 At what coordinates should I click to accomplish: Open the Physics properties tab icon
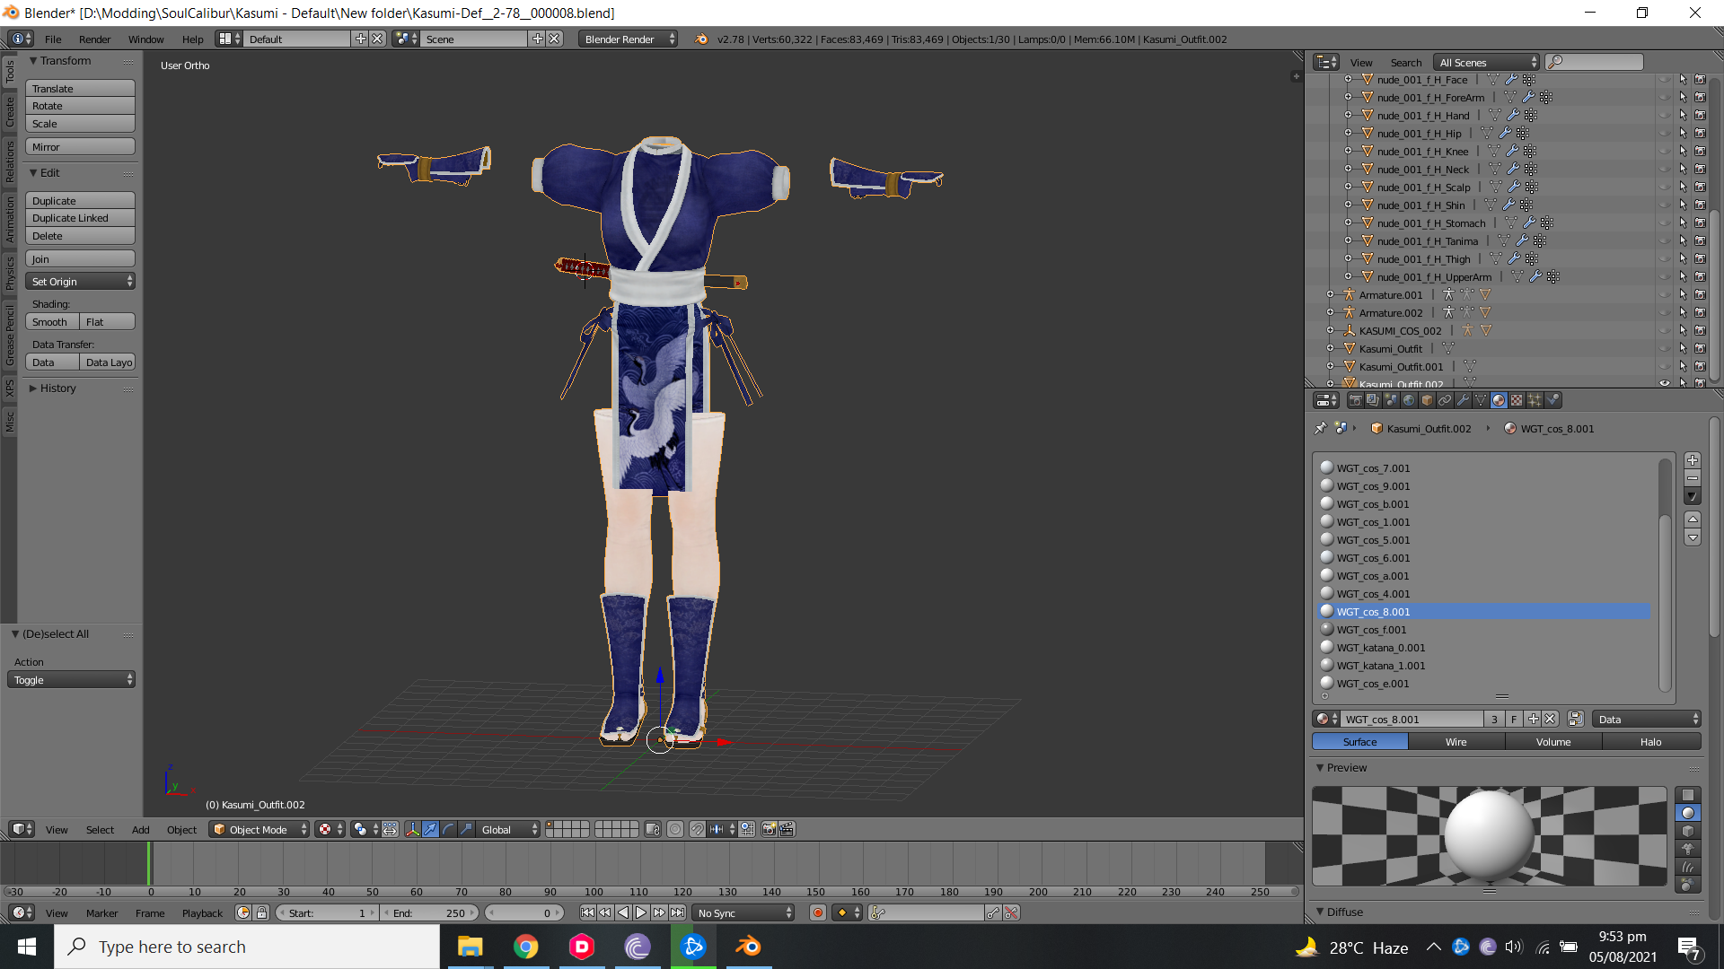(1552, 401)
